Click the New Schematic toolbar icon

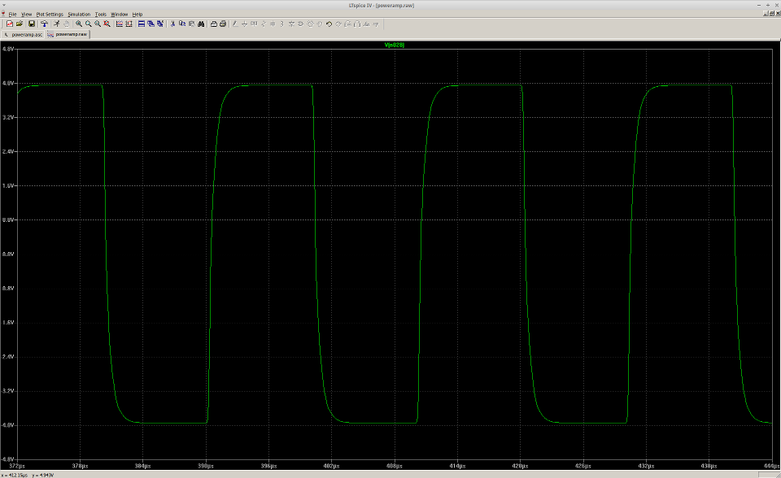click(x=10, y=24)
